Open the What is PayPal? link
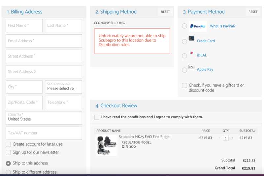The image size is (264, 176). pos(223,26)
